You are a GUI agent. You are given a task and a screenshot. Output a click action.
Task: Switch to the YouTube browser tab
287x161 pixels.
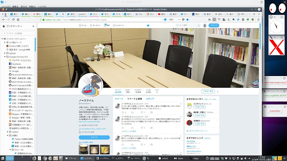click(x=162, y=14)
